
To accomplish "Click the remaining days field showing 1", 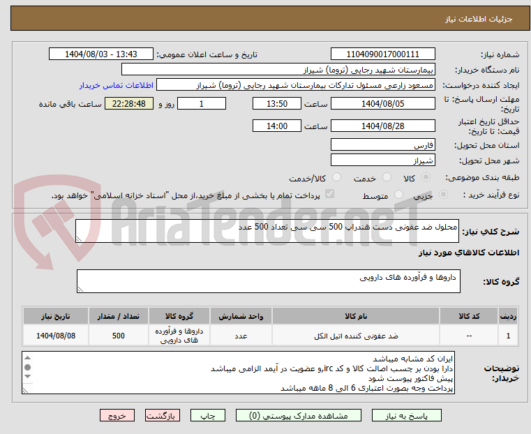I will coord(202,103).
